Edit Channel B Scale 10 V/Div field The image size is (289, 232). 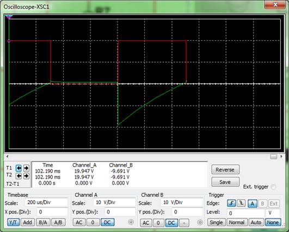[x=182, y=202]
